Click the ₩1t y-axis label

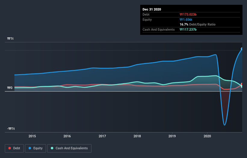[11, 39]
